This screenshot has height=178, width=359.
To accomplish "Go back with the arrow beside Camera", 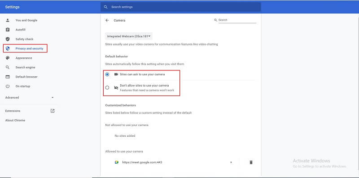I will [107, 20].
